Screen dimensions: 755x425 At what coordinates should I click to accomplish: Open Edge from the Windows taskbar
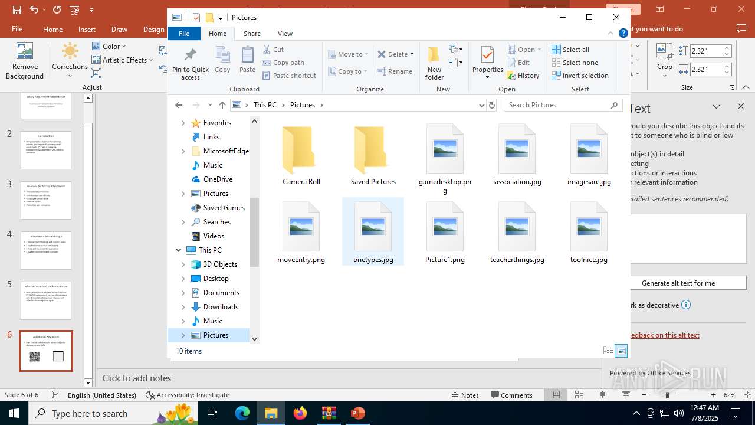[x=242, y=413]
